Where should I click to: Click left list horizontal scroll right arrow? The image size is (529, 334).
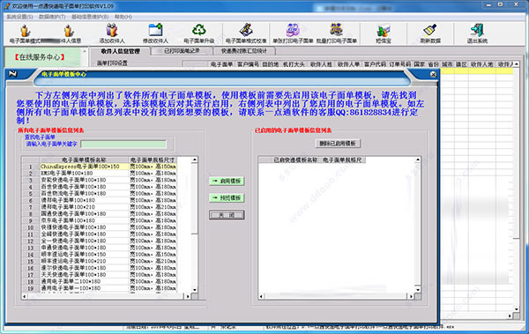click(188, 296)
